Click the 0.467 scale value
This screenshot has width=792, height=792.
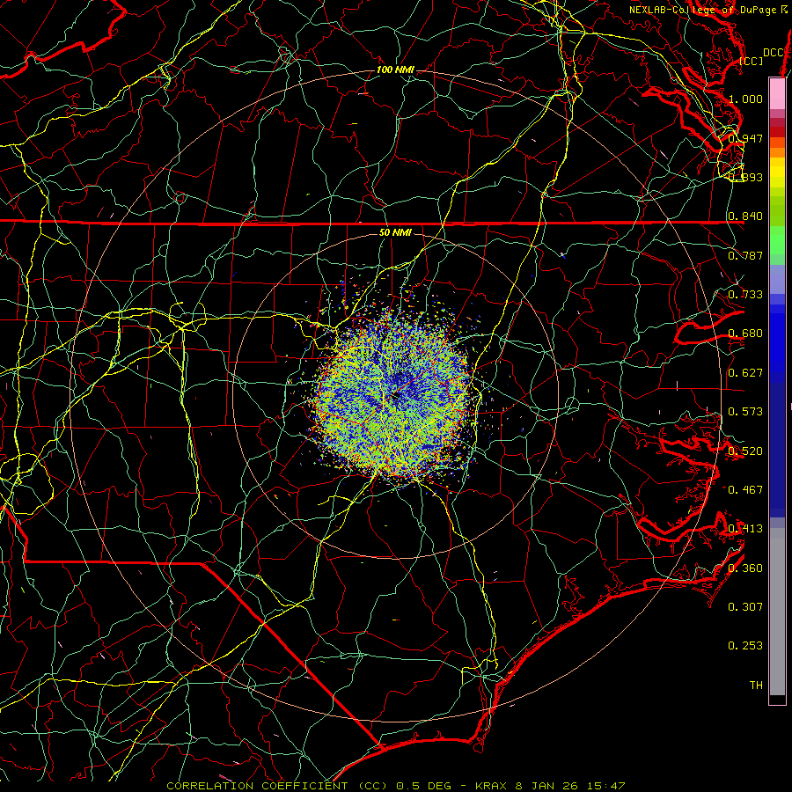(x=745, y=490)
